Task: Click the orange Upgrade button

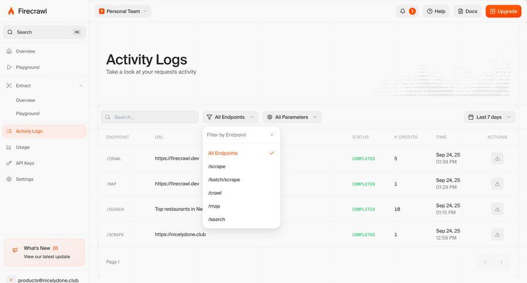Action: pyautogui.click(x=503, y=11)
